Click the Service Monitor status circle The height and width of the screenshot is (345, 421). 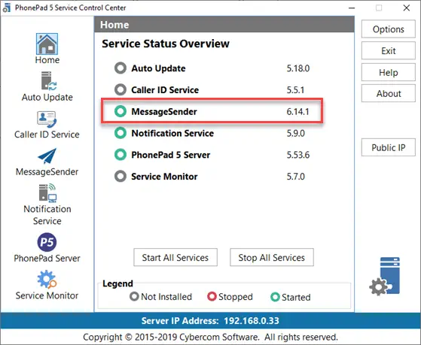[x=121, y=177]
